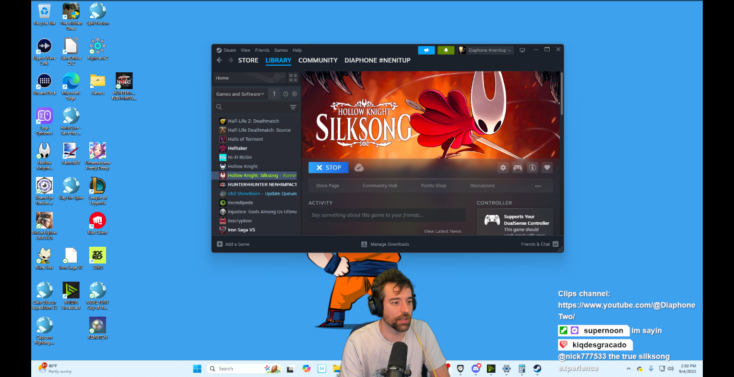Screen dimensions: 734x377
Task: Open Silksong Community Hub link
Action: 380,186
